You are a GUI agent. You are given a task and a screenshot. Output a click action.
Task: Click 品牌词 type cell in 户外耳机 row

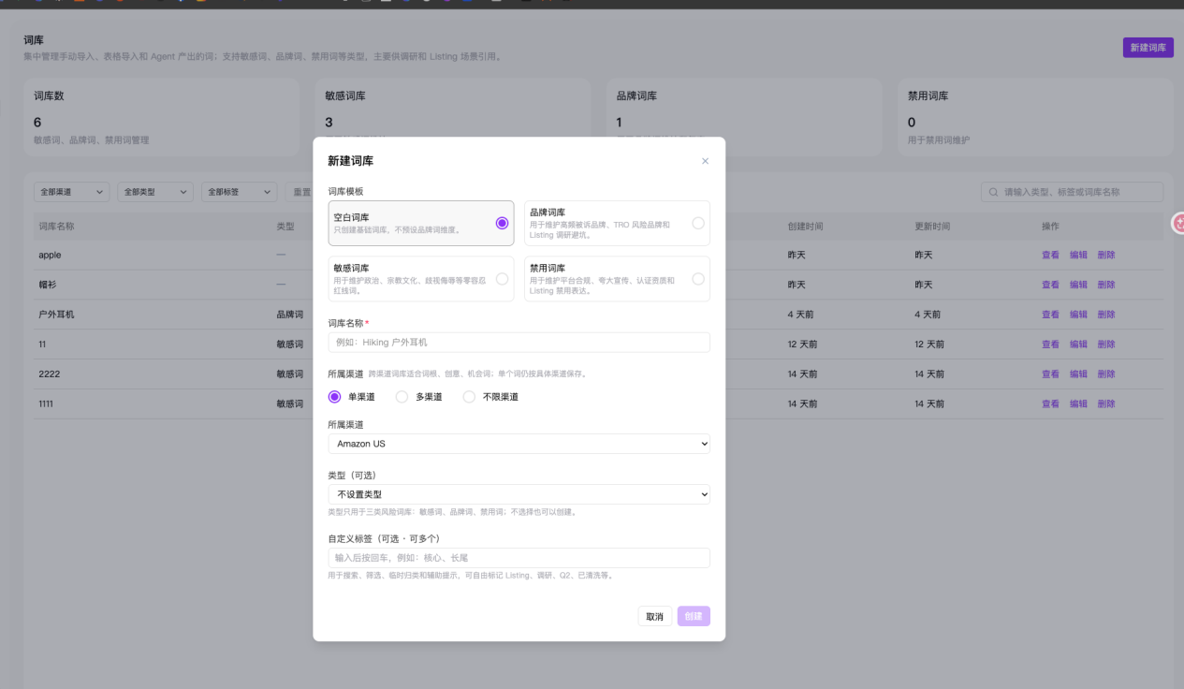click(x=289, y=315)
